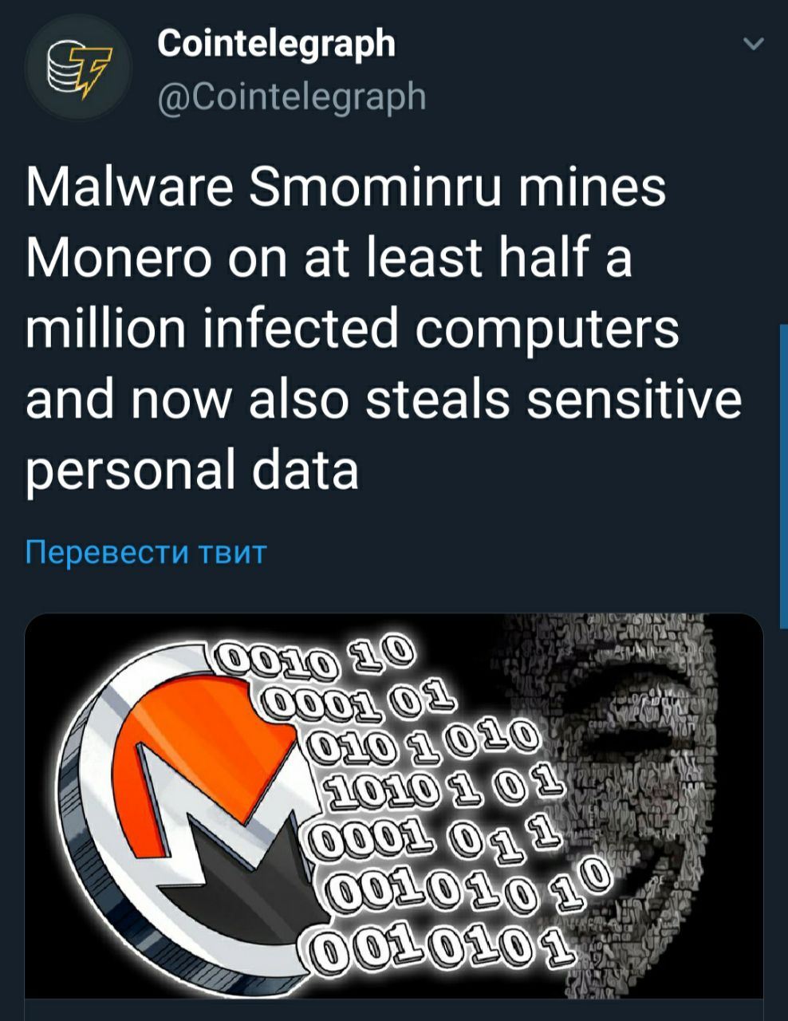Click the Перевести твит translate link
788x1021 pixels.
145,551
